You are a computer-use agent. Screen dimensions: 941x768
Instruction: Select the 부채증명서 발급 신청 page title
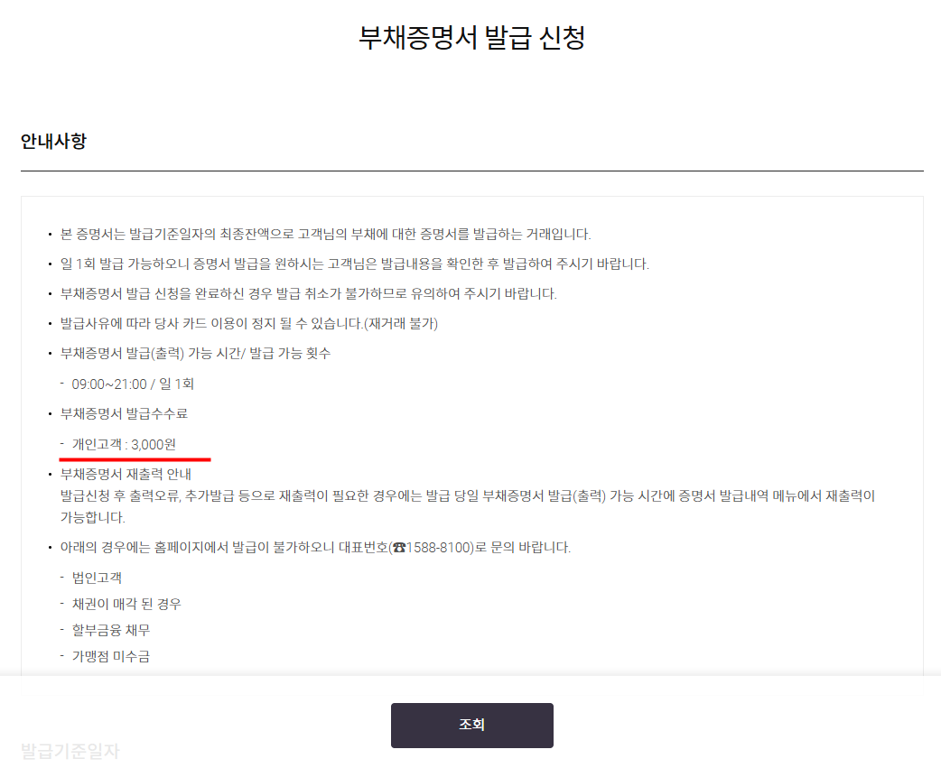click(471, 37)
